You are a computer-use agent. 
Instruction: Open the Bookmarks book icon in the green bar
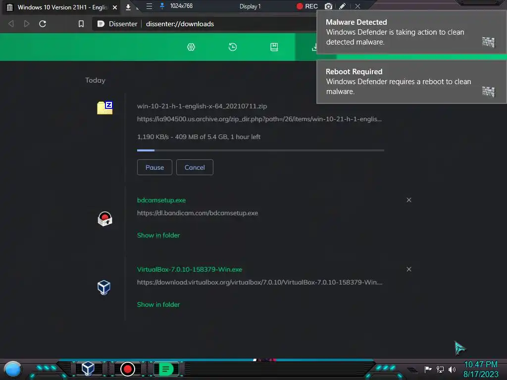click(x=274, y=47)
